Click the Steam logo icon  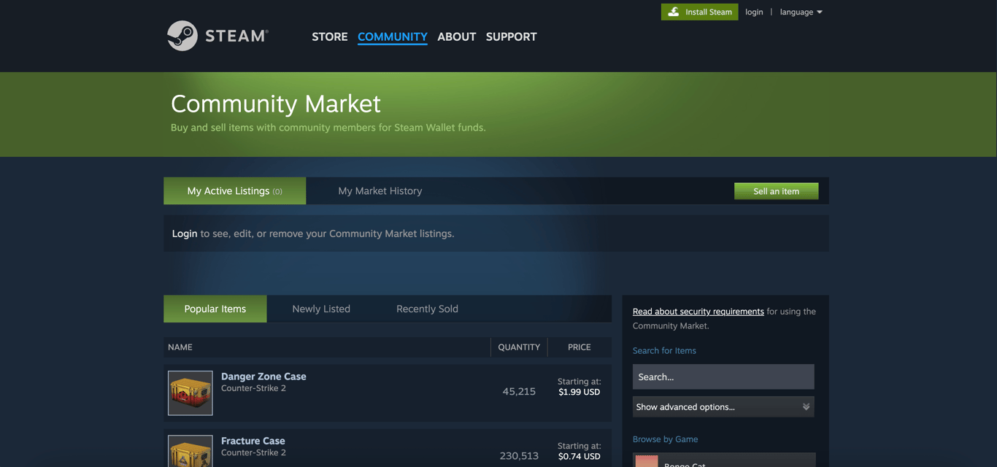point(182,36)
